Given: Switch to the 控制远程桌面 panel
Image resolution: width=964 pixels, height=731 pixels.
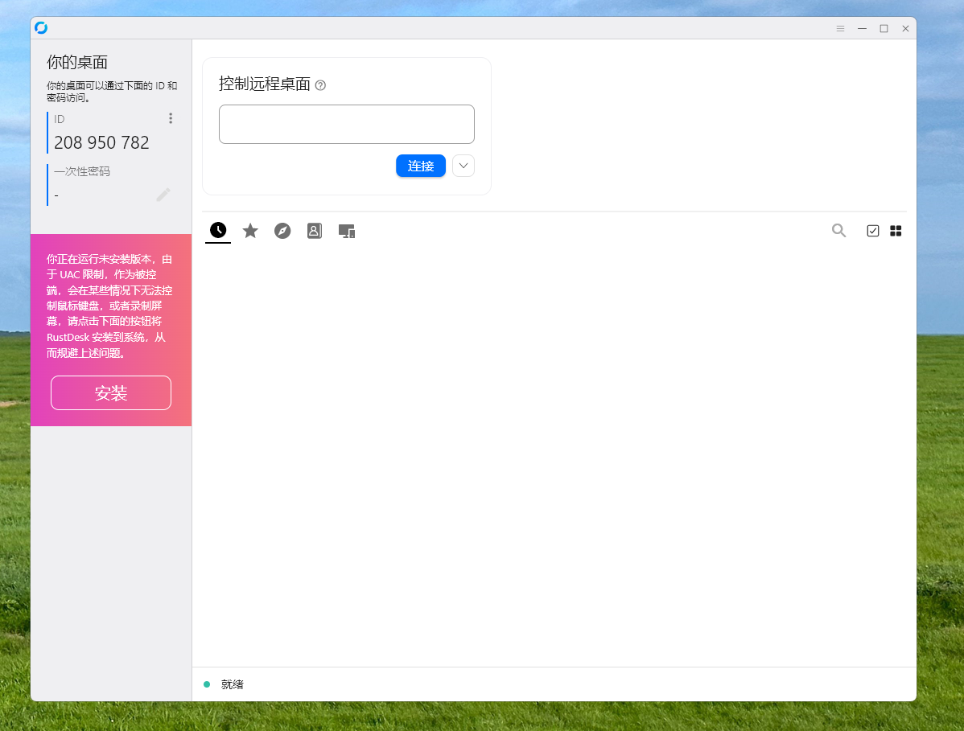Looking at the screenshot, I should pos(266,84).
